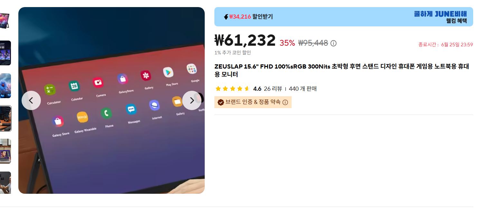Click the ZEUSLAP 15.6" product title
The image size is (478, 215).
click(342, 70)
